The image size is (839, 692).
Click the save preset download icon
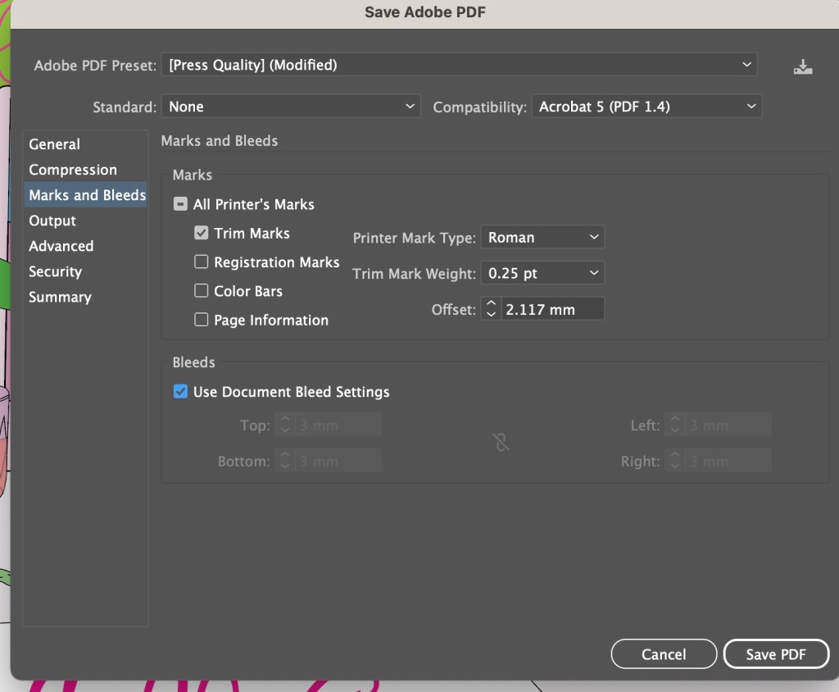point(802,66)
